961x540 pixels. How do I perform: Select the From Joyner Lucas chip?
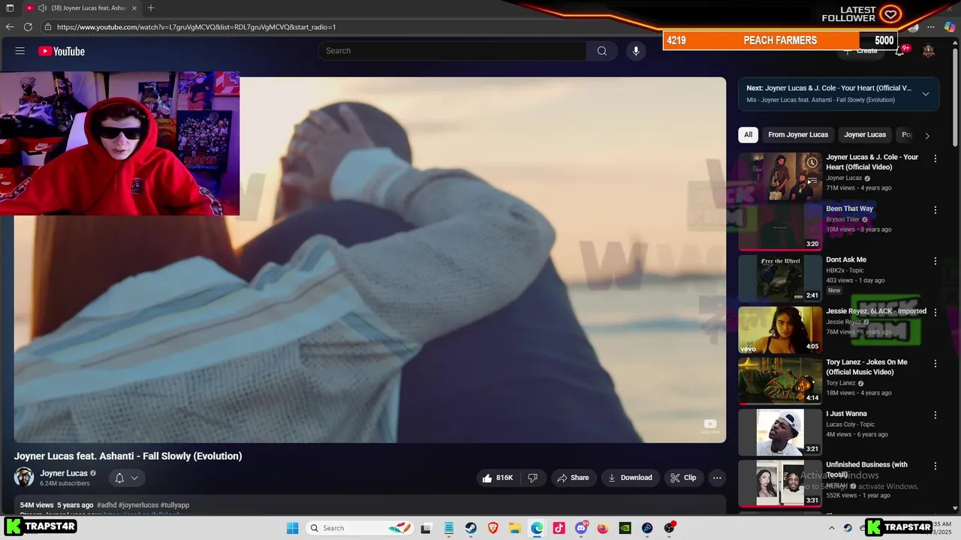point(798,135)
